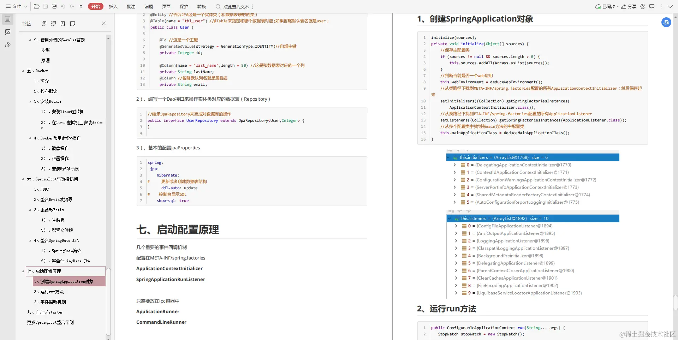Screen dimensions: 678x340
Task: Click the search text field 点此查找文本
Action: (236, 7)
